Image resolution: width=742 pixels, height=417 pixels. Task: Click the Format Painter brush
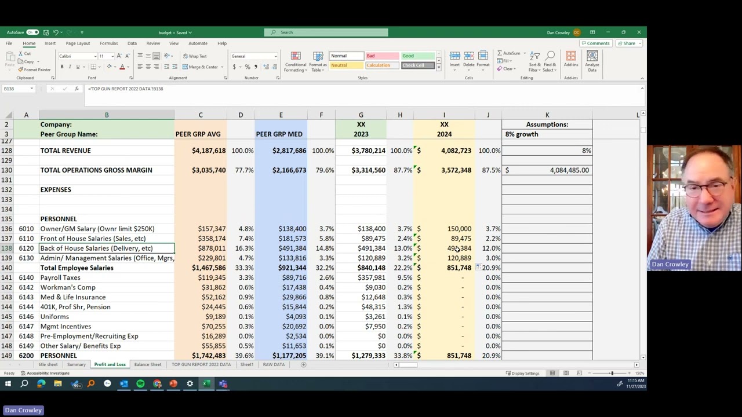(x=20, y=69)
